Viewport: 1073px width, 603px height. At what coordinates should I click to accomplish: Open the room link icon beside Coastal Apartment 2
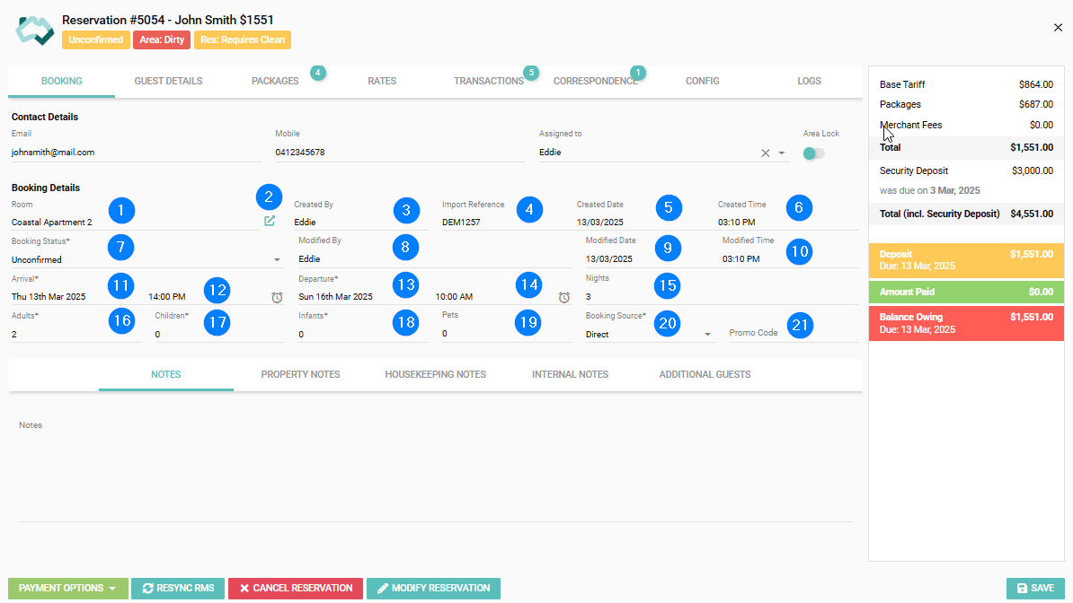point(270,221)
